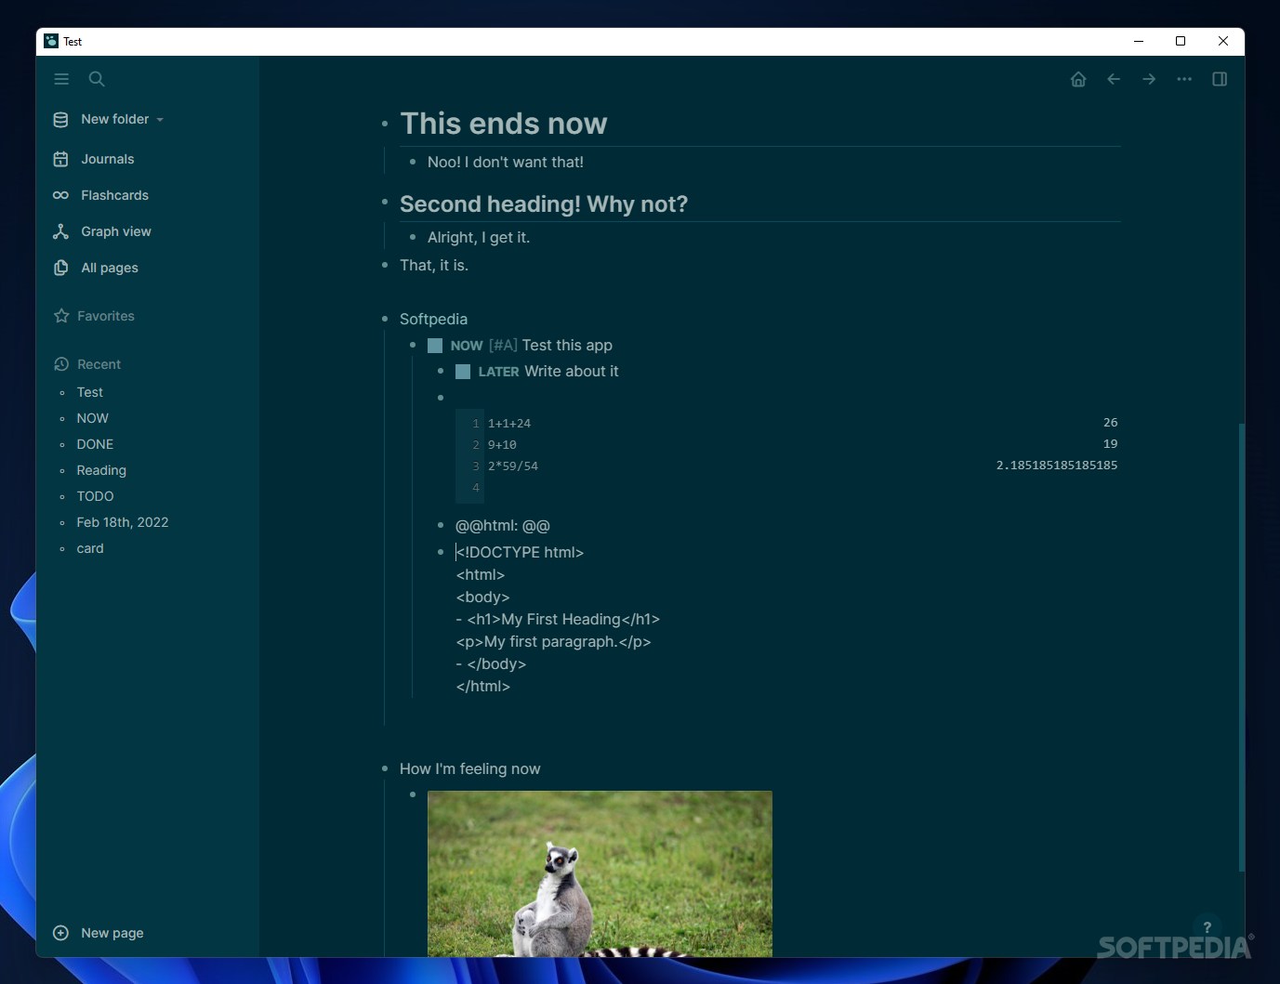Click the lemur image thumbnail

coord(600,873)
